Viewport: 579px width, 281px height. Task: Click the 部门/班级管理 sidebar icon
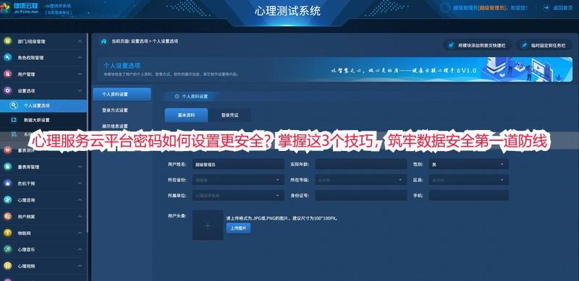[x=7, y=41]
